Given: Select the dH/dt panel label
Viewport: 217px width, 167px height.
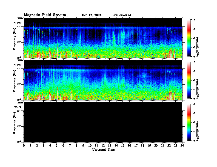Looking at the screenshot, I should 18,23.
